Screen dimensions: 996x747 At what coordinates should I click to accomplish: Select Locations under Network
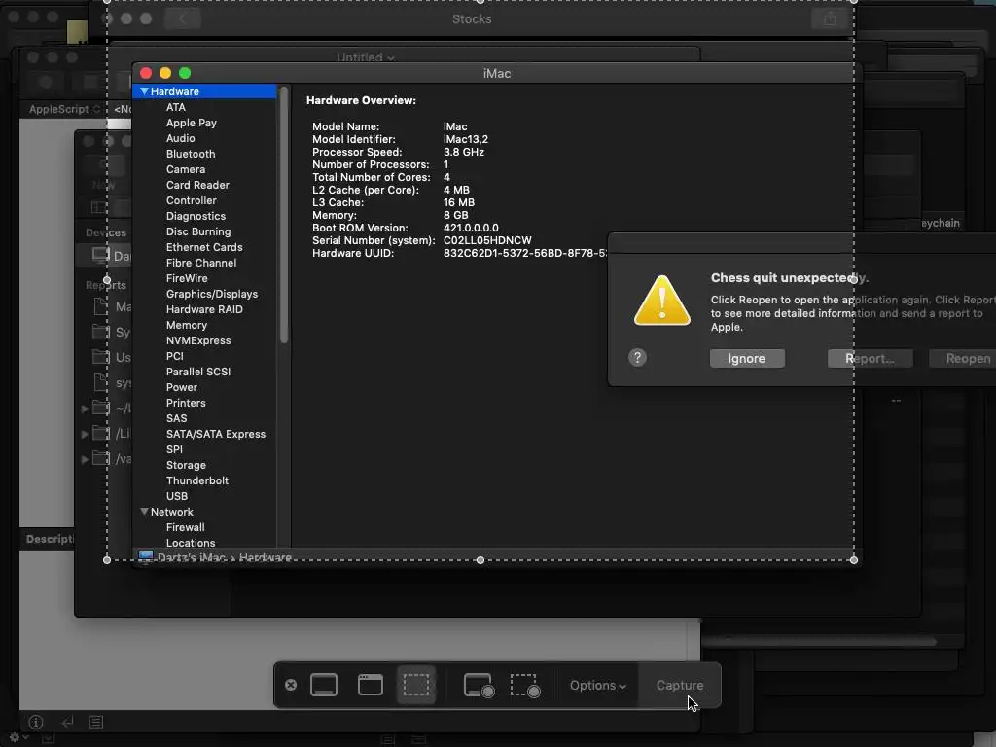coord(191,543)
